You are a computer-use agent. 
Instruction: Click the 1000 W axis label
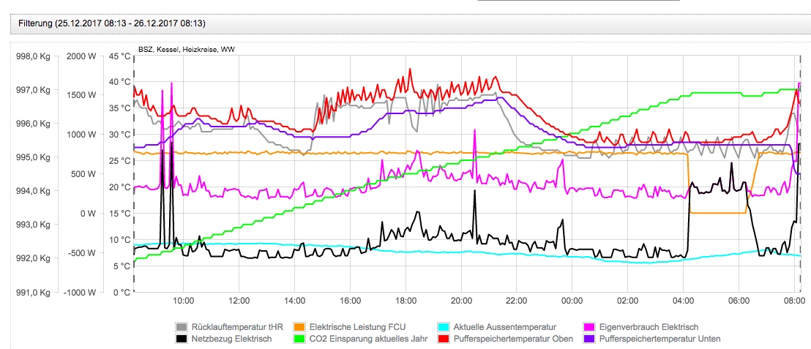[82, 135]
